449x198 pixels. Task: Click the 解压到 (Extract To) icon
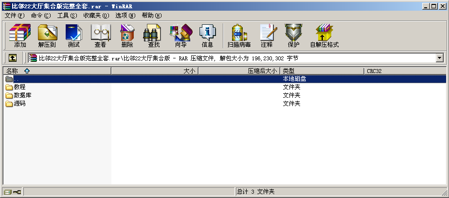(47, 36)
